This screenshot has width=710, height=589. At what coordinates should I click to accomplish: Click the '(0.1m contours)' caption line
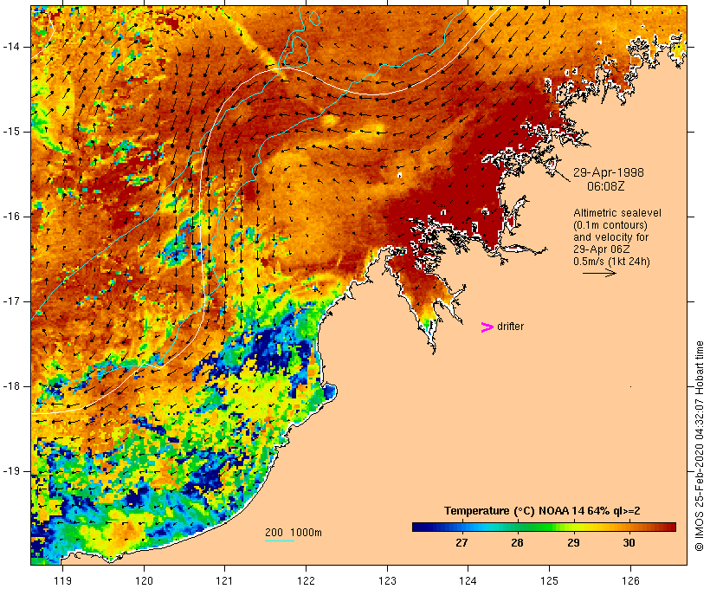tap(610, 224)
